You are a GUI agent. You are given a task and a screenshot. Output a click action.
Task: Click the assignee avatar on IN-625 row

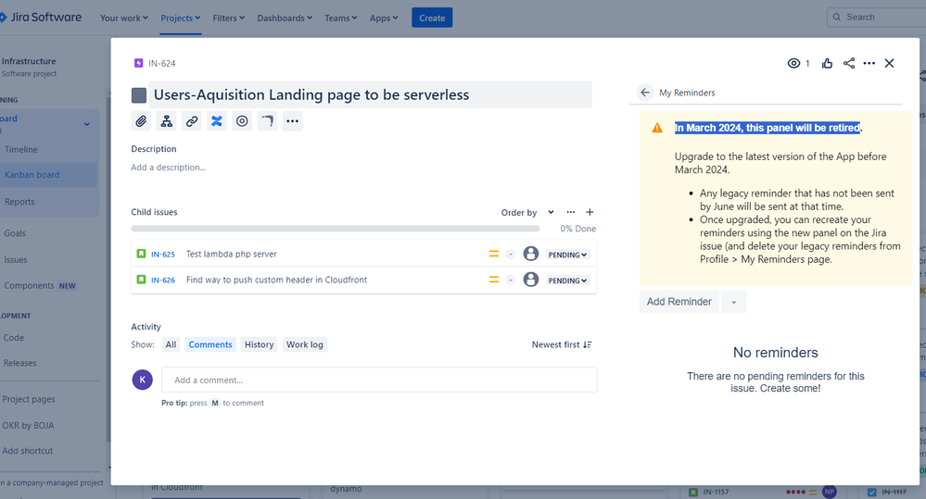tap(531, 254)
